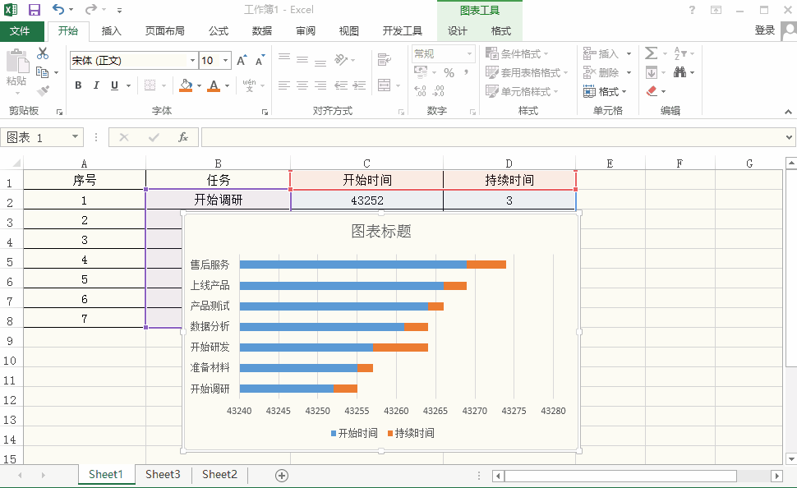Click the Increase Font Size icon

pyautogui.click(x=242, y=61)
